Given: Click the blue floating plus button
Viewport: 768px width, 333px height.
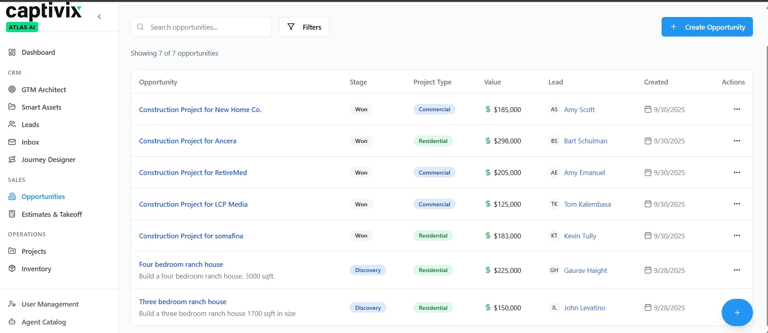Looking at the screenshot, I should pyautogui.click(x=737, y=312).
